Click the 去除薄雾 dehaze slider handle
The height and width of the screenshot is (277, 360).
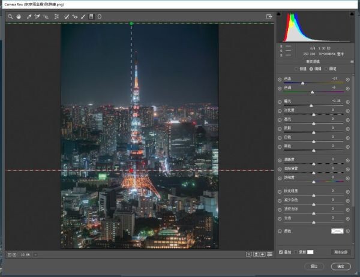point(314,173)
